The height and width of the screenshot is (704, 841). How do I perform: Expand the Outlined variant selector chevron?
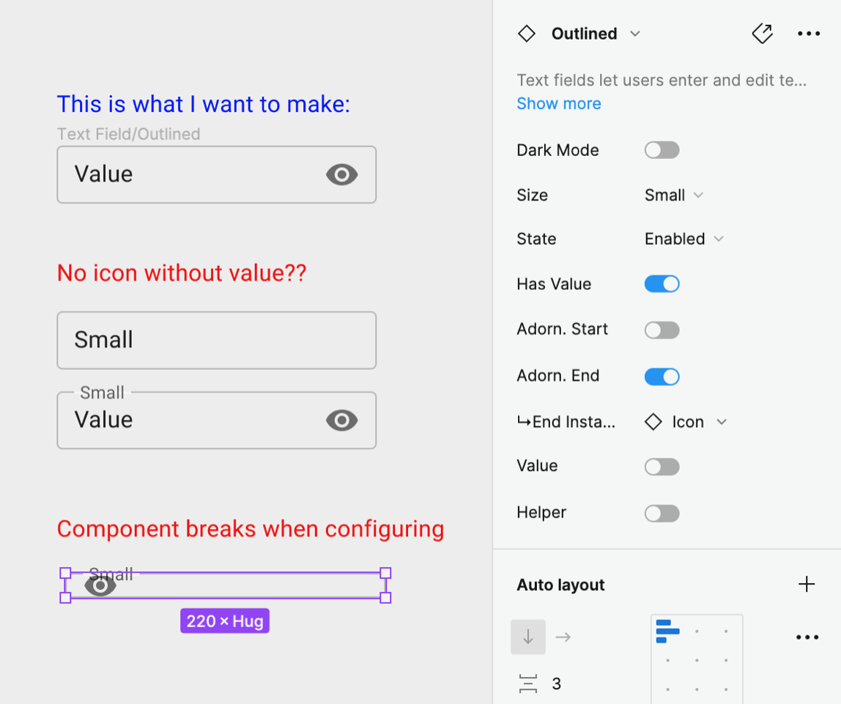click(636, 34)
